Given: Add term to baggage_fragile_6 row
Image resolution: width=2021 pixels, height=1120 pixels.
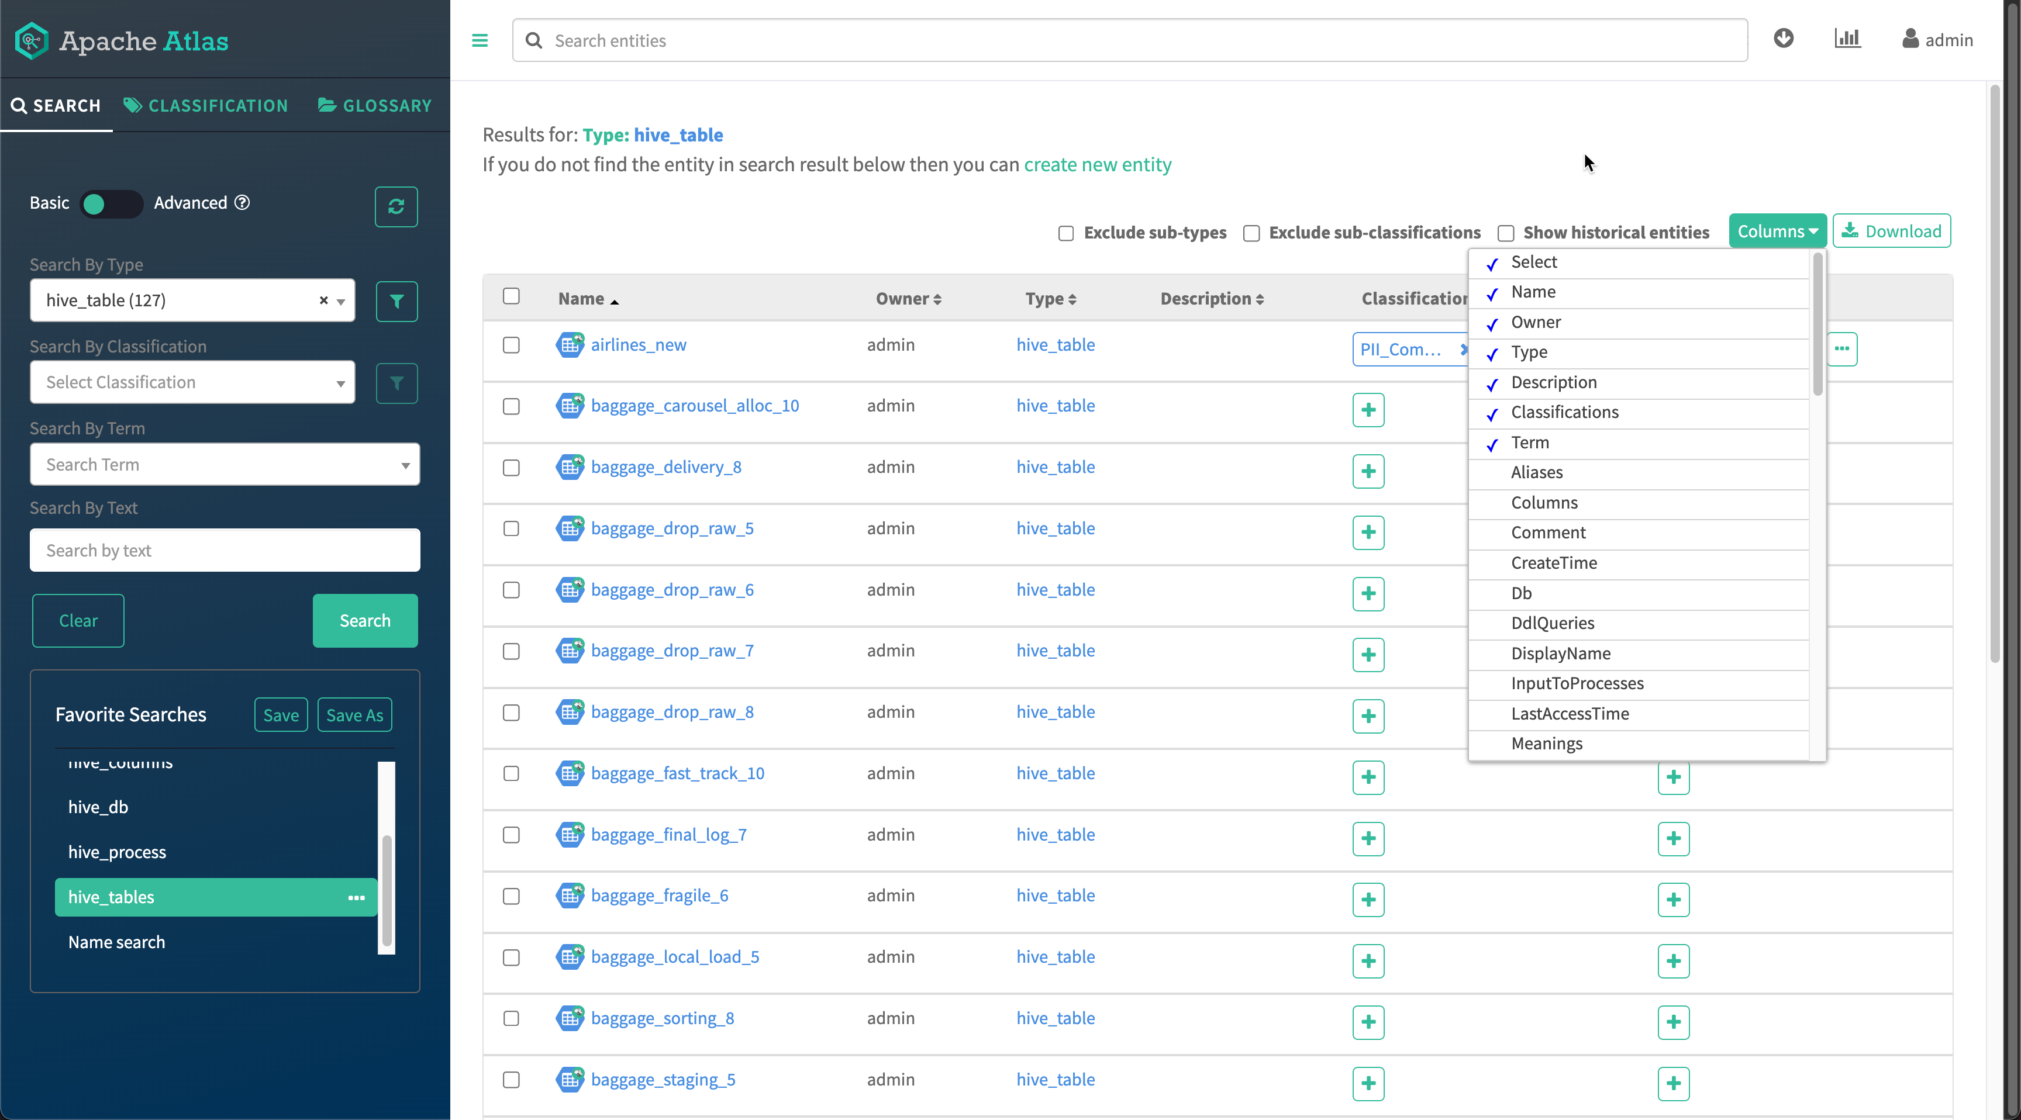Looking at the screenshot, I should 1672,900.
